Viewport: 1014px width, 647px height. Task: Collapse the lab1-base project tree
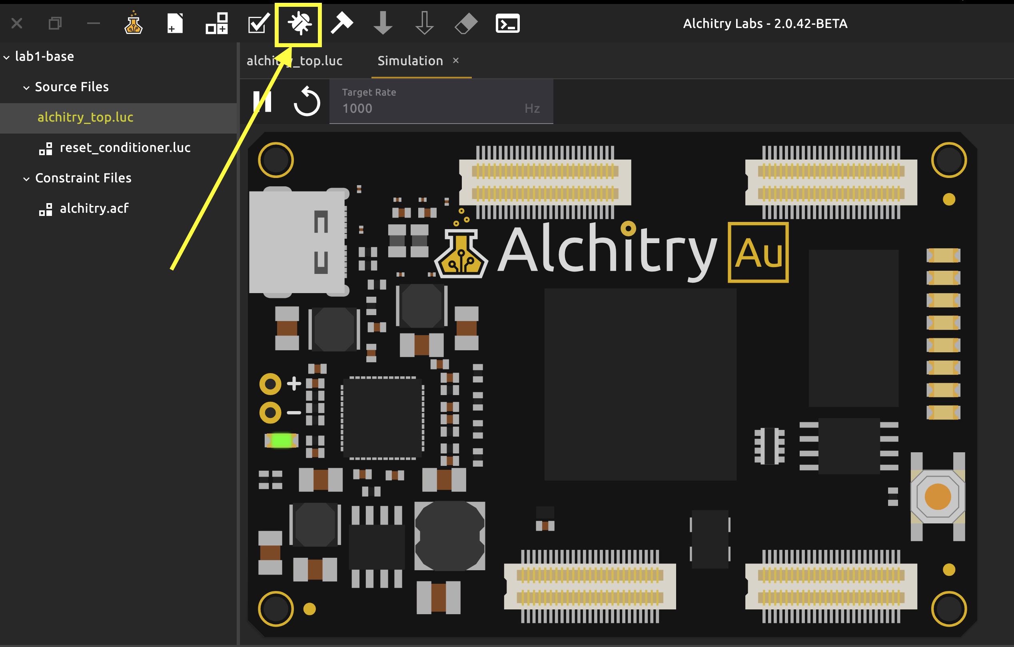[6, 57]
